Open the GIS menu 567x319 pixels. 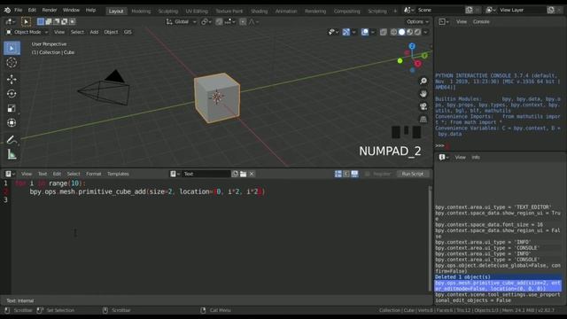point(128,32)
